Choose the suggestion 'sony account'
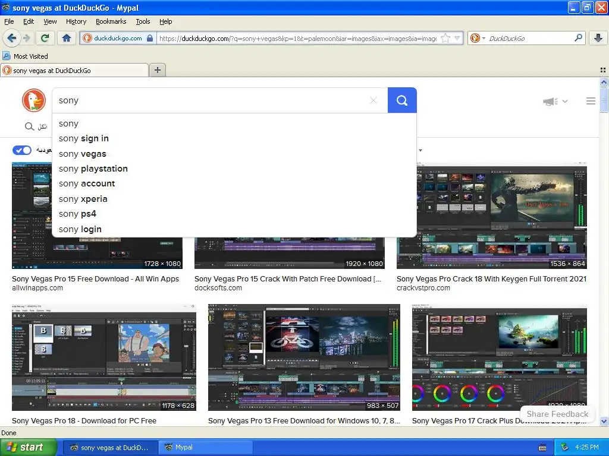Viewport: 609px width, 456px height. (x=234, y=183)
